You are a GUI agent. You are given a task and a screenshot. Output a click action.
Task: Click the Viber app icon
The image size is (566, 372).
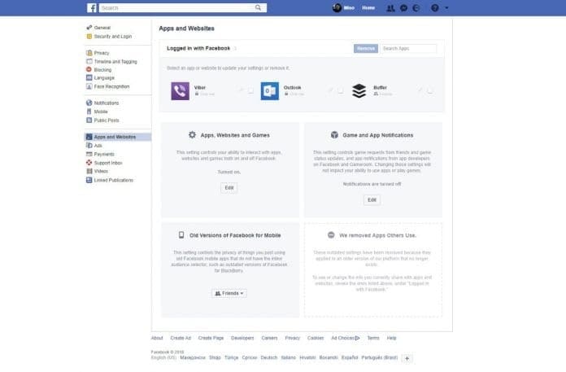180,90
